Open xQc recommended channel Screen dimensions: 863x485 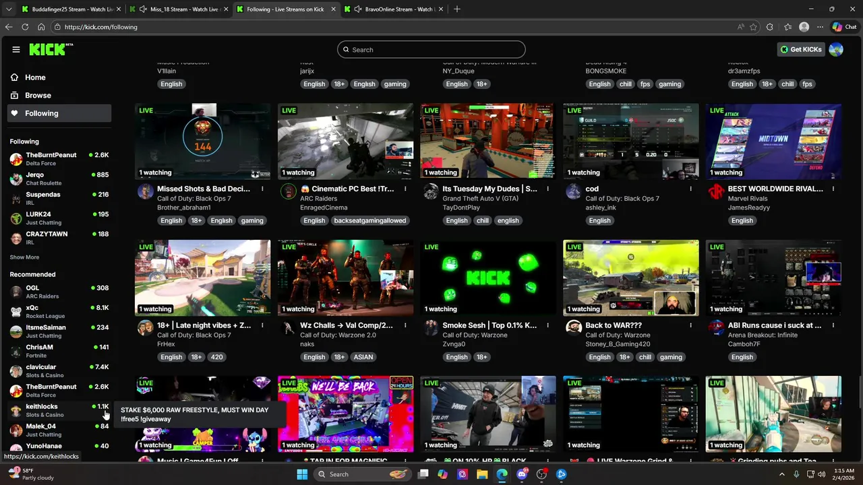tap(60, 312)
